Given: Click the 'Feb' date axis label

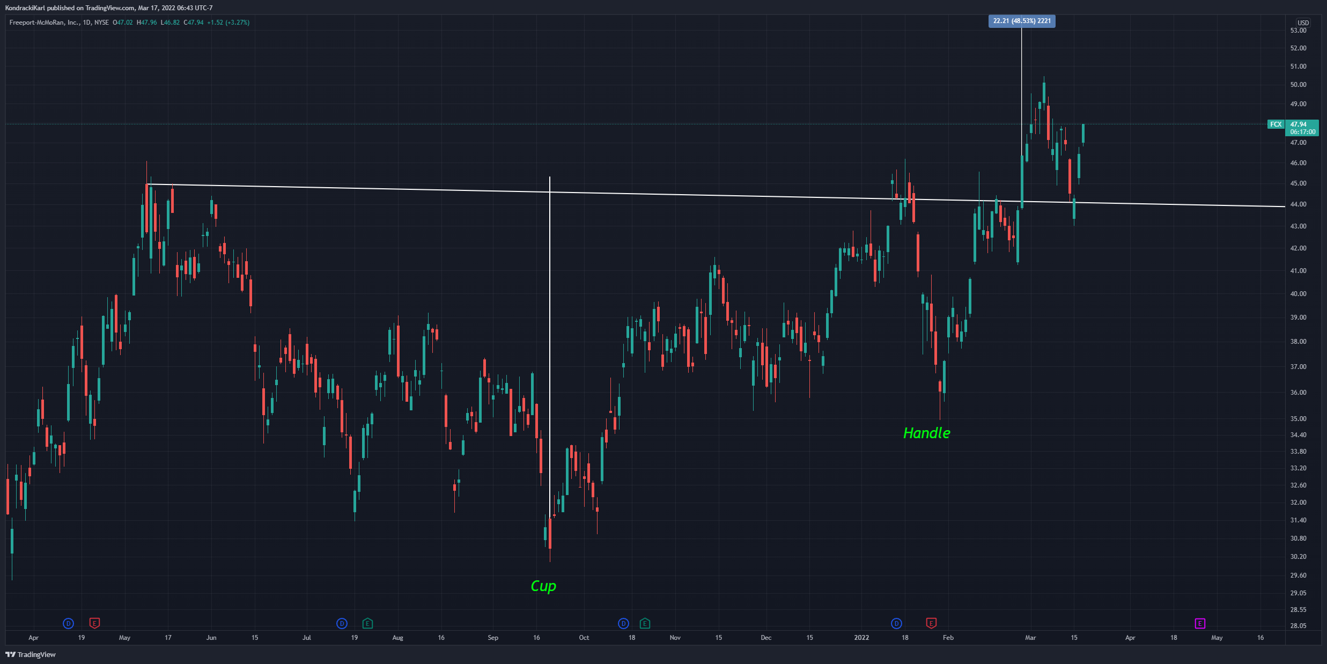Looking at the screenshot, I should 948,638.
